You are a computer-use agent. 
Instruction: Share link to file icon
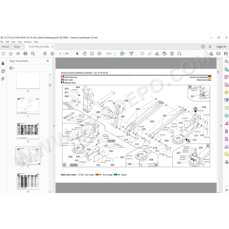211,54
